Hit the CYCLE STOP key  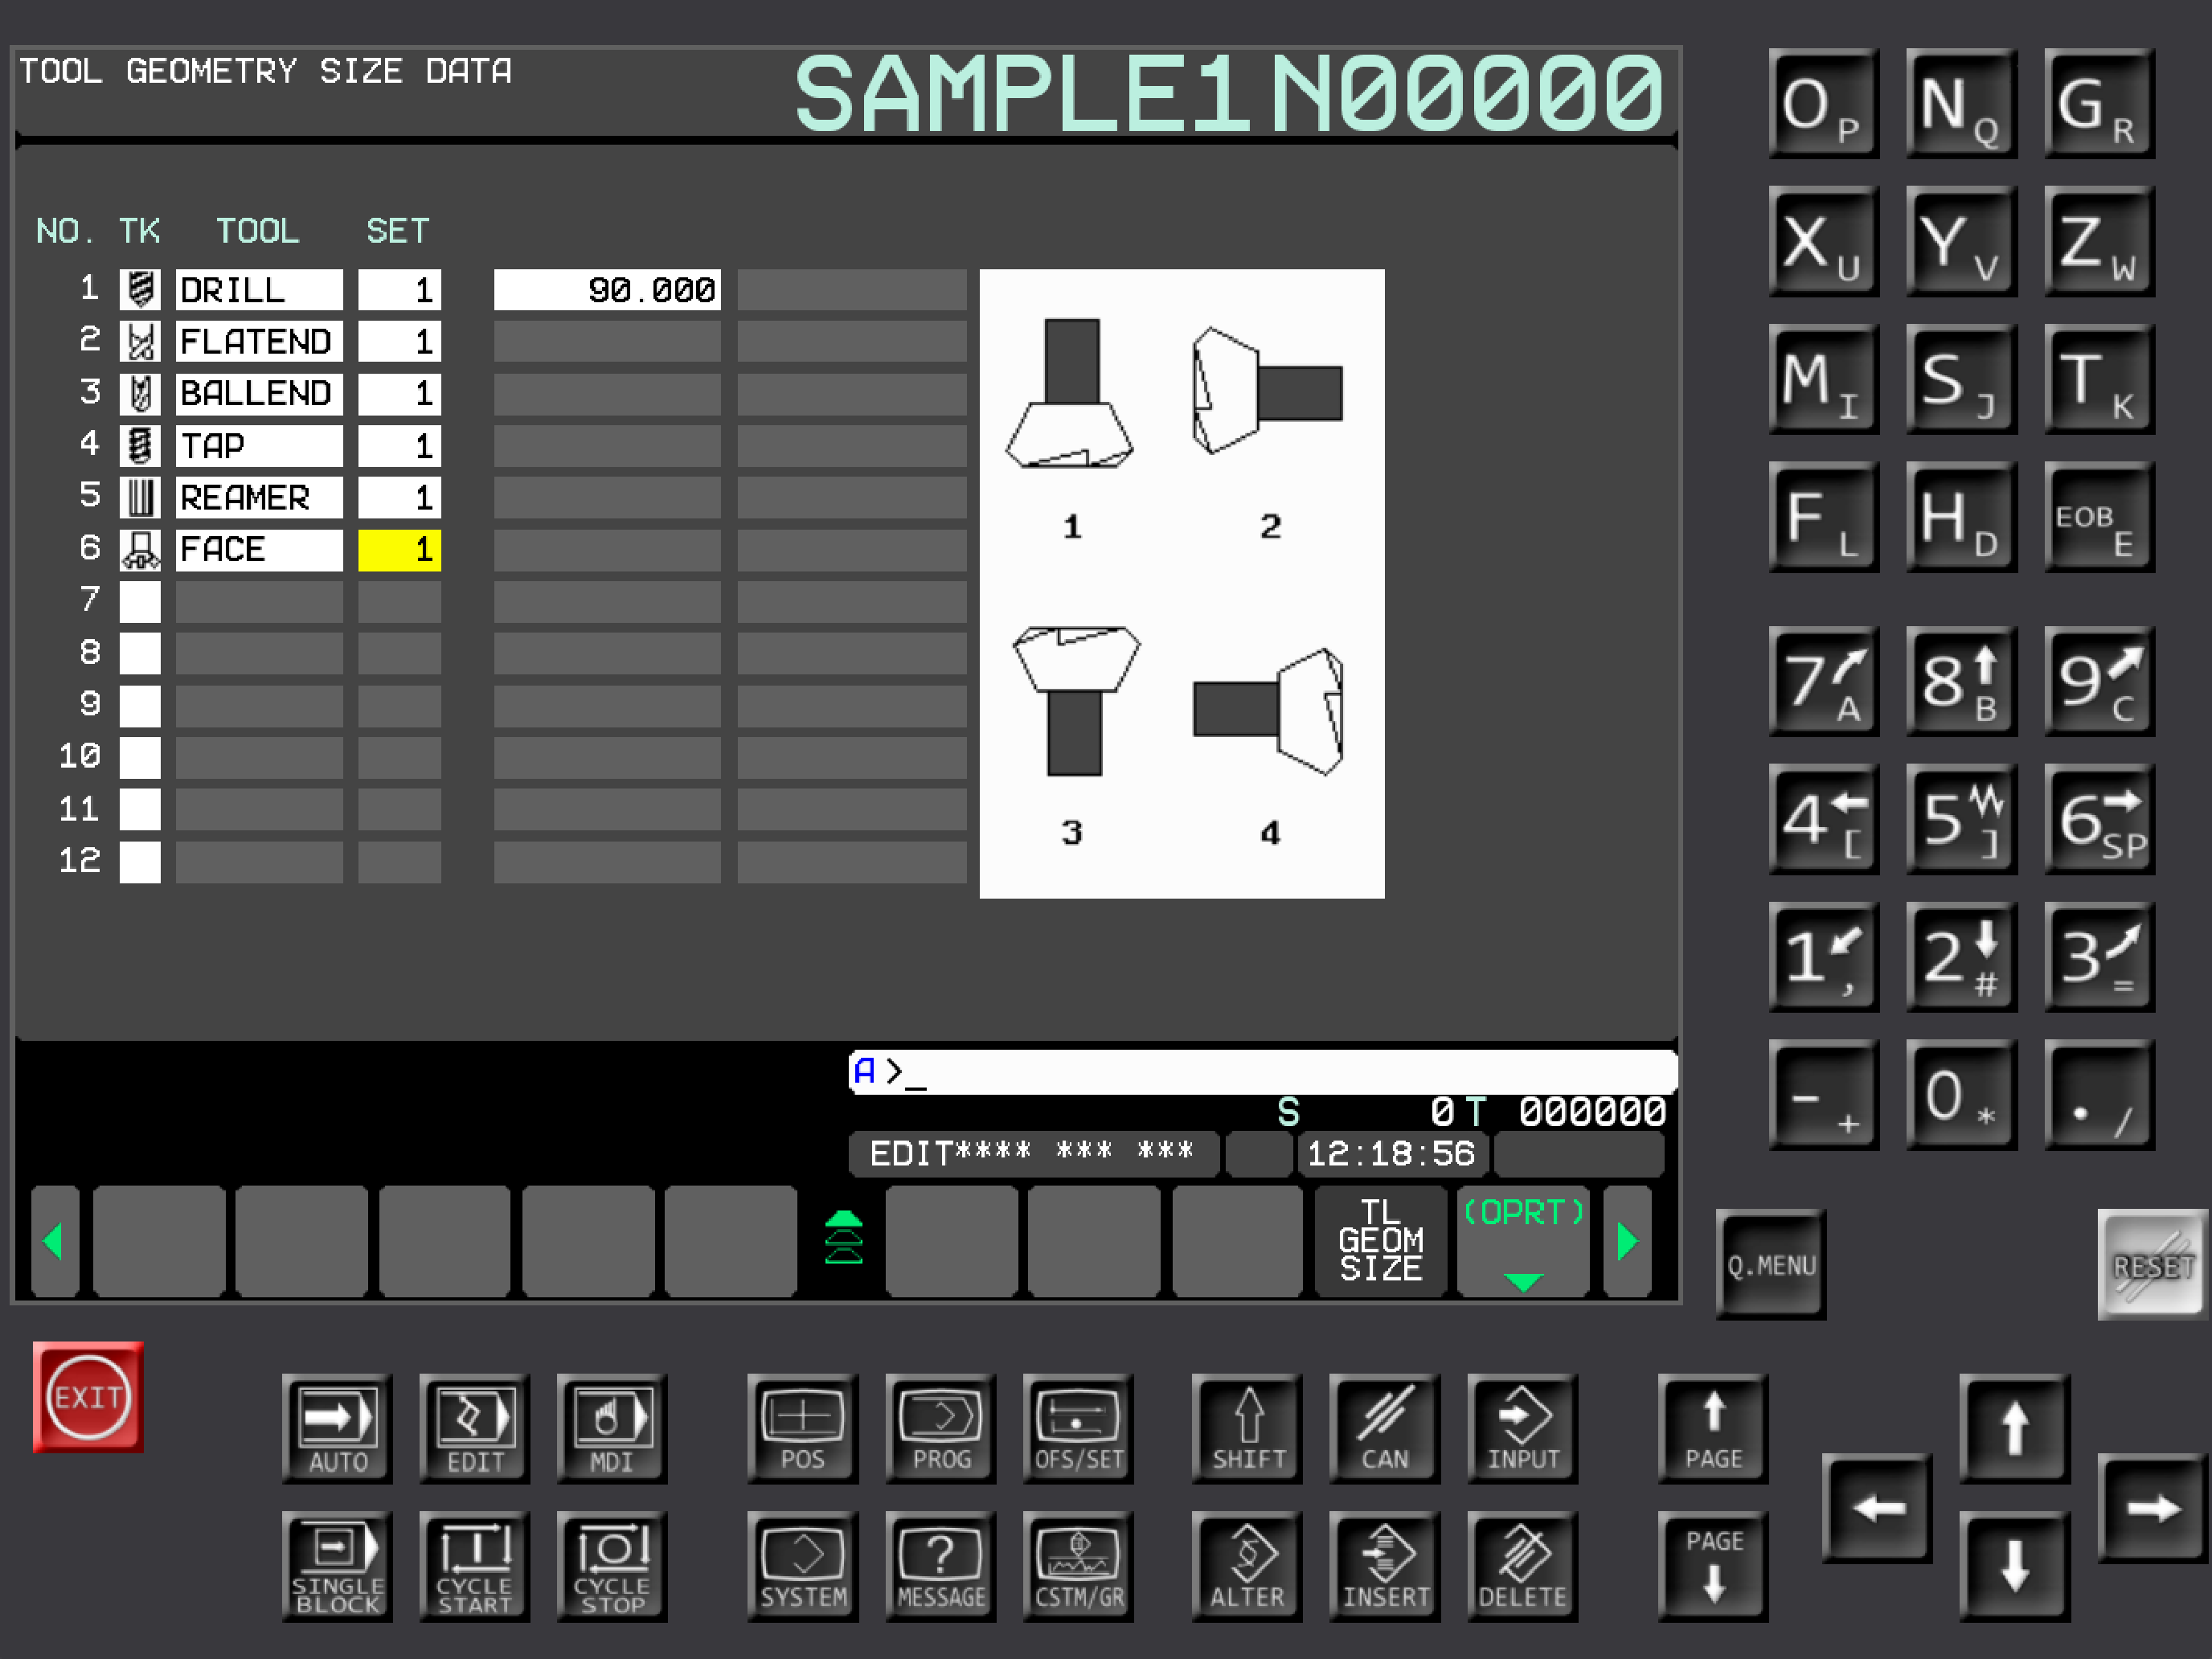(612, 1566)
